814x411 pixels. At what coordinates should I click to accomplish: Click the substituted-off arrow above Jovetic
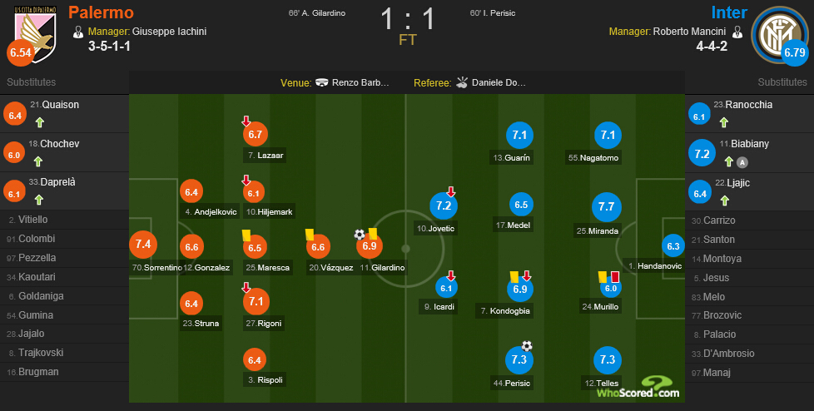click(450, 192)
